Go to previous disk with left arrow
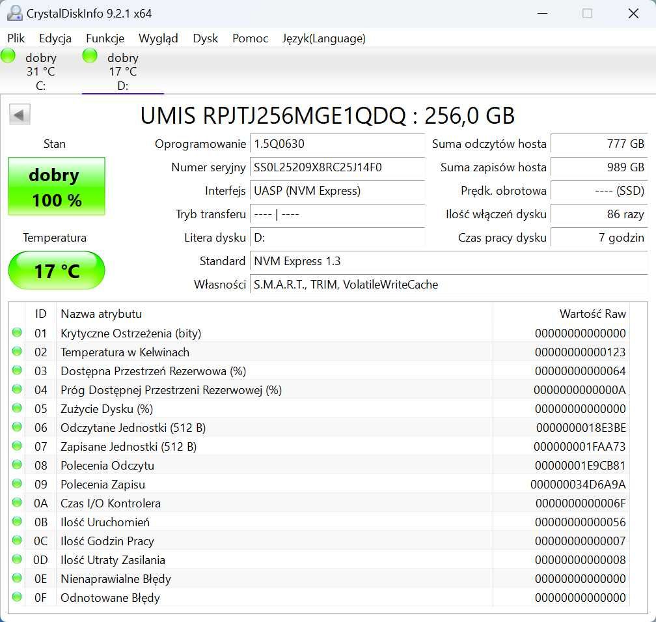Viewport: 656px width, 622px height. pos(20,114)
